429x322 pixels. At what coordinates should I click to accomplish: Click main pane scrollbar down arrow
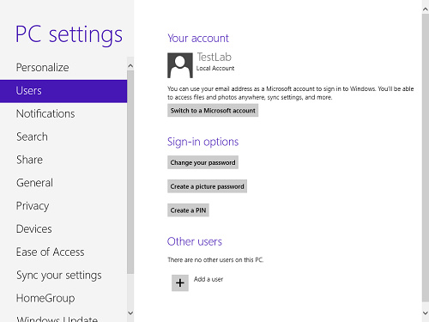(426, 313)
